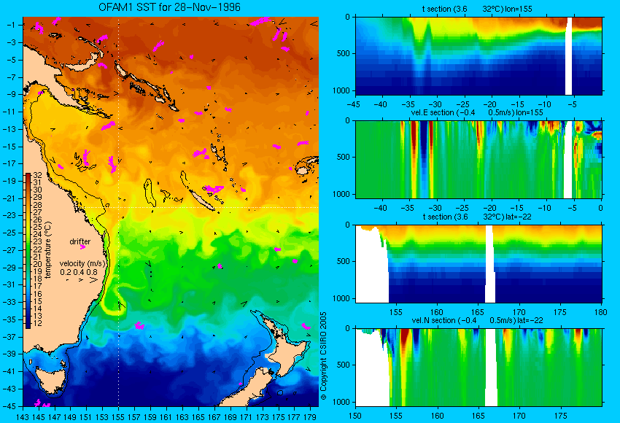Click New Caledonia island on the SST map
This screenshot has width=620, height=423.
click(x=201, y=200)
